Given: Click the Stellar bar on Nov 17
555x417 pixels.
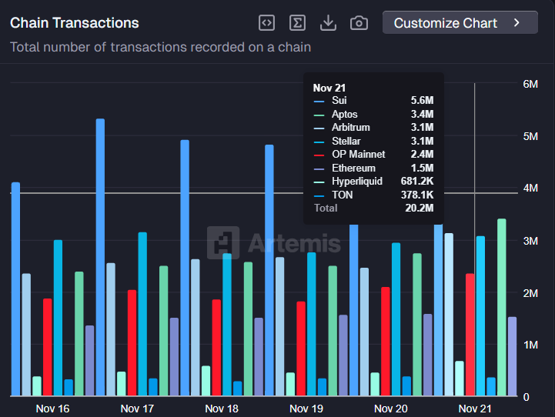Looking at the screenshot, I should 142,314.
